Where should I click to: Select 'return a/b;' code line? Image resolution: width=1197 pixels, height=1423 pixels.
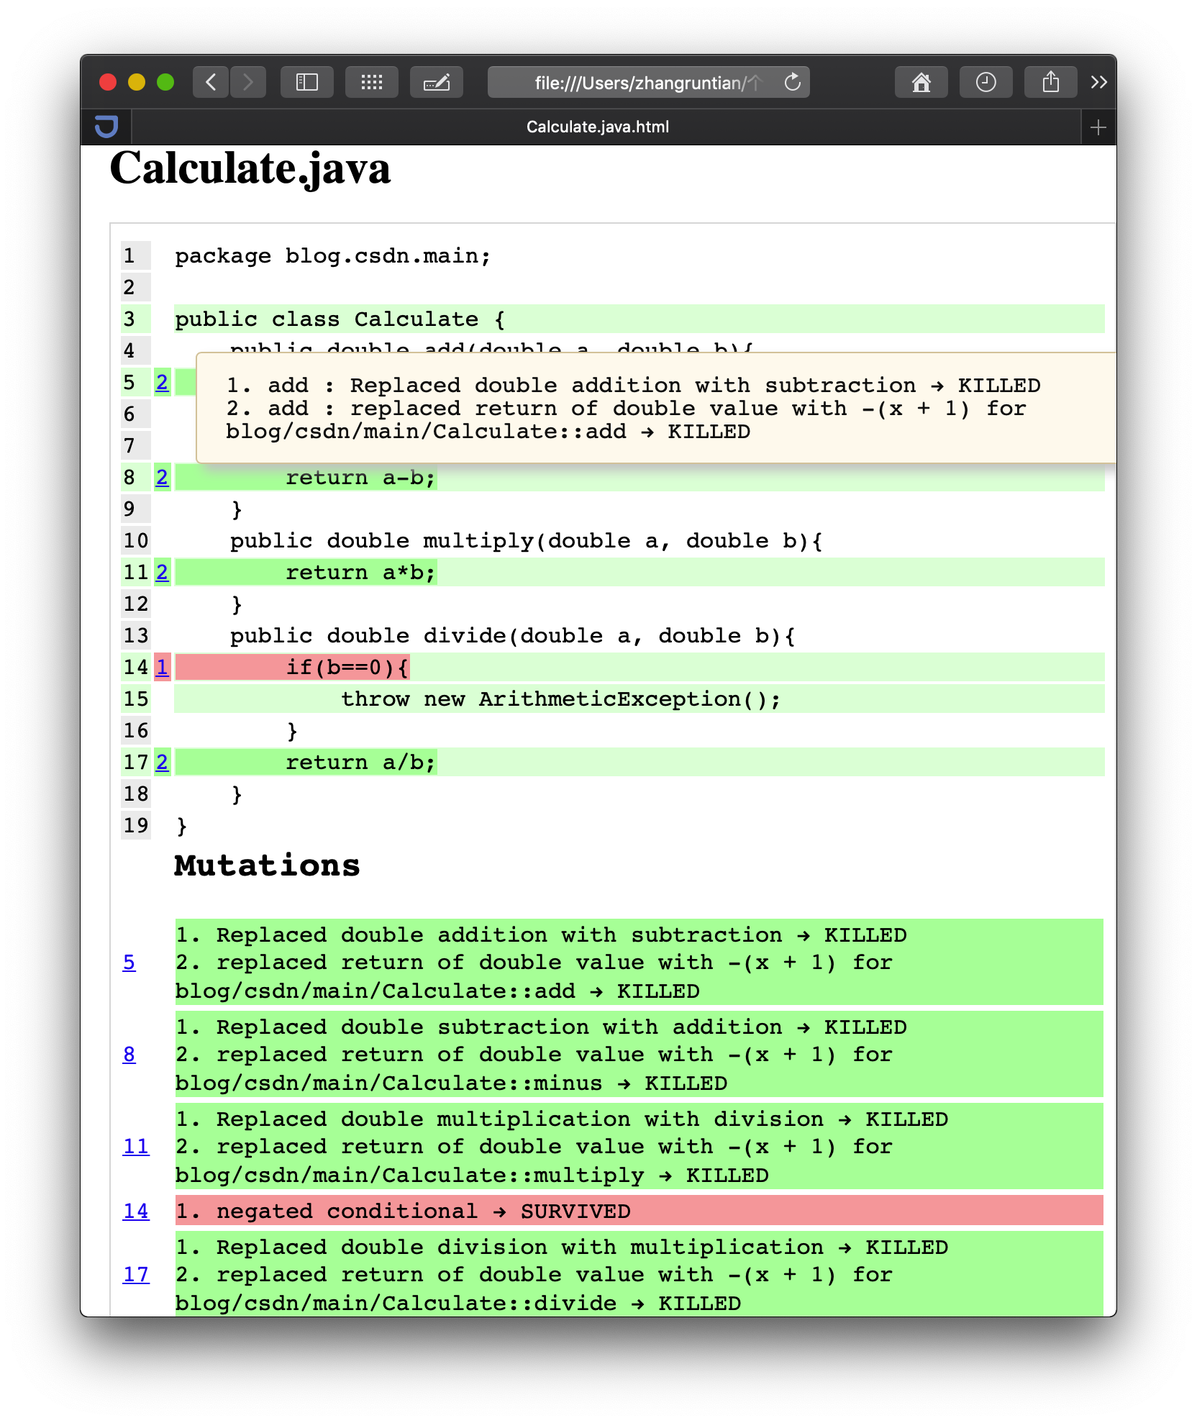(639, 762)
